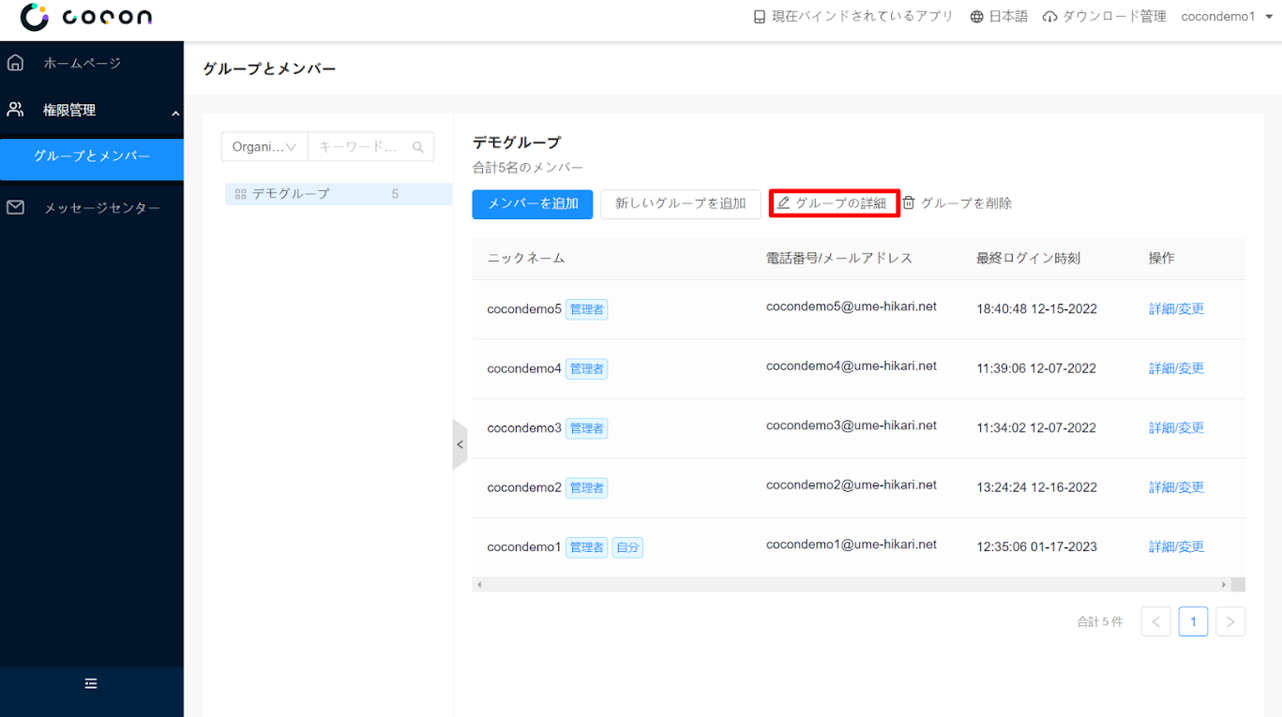Go to next page in pagination
The image size is (1282, 717).
(x=1230, y=621)
